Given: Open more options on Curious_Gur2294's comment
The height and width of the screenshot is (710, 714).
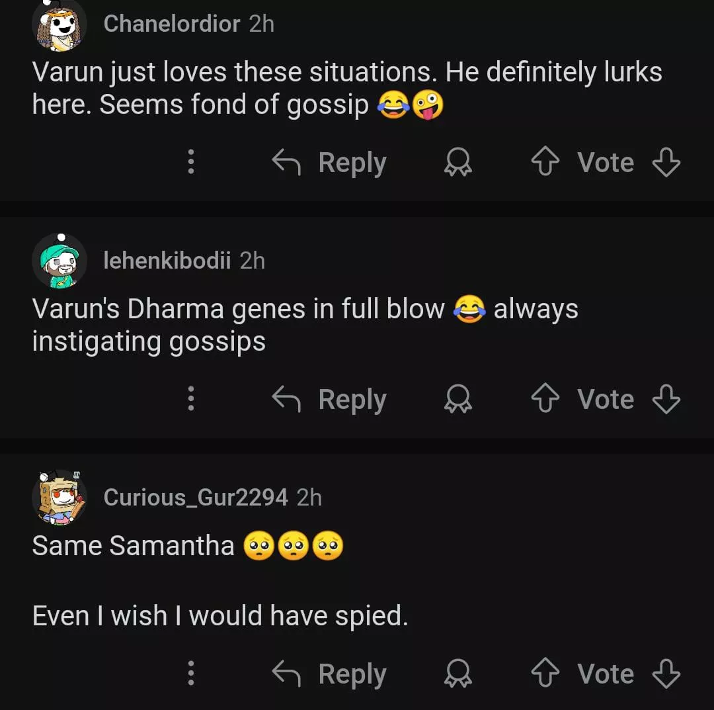Looking at the screenshot, I should pos(191,674).
